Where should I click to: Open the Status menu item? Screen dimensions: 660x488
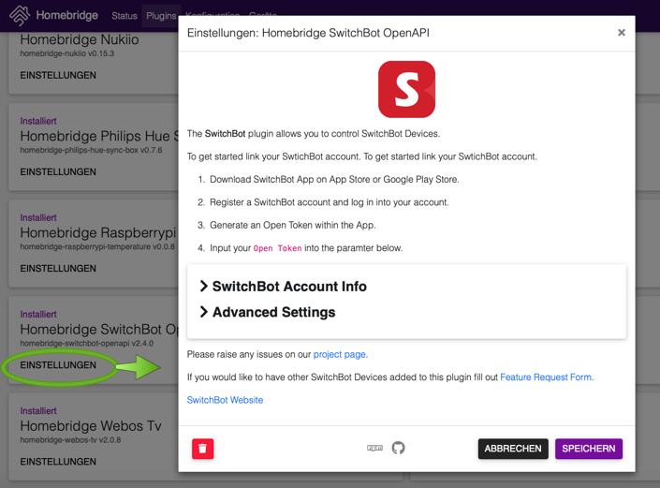tap(124, 16)
